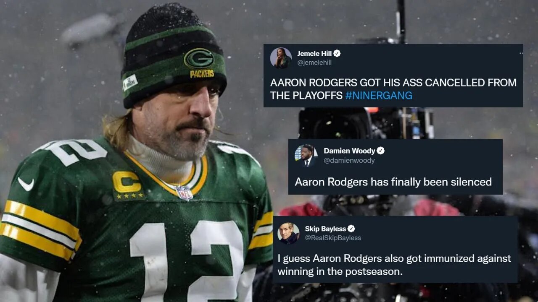Select the Skip Bayless display name
This screenshot has width=538, height=302.
[325, 229]
